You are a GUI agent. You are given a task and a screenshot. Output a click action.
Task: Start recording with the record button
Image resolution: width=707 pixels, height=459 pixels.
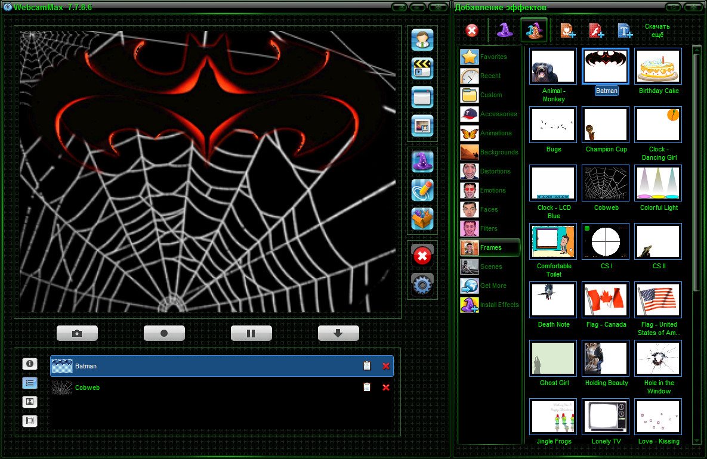[164, 333]
